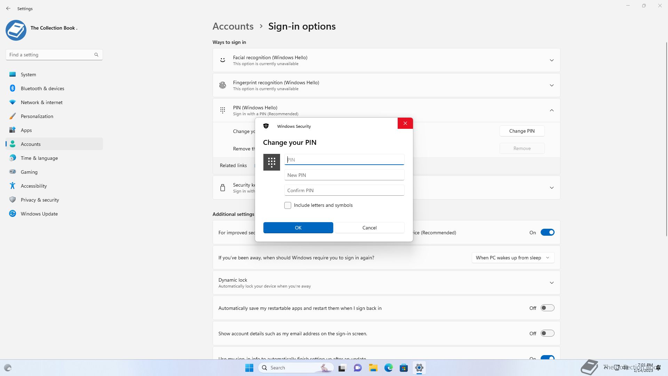
Task: Click The Collection Book profile avatar
Action: tap(16, 30)
